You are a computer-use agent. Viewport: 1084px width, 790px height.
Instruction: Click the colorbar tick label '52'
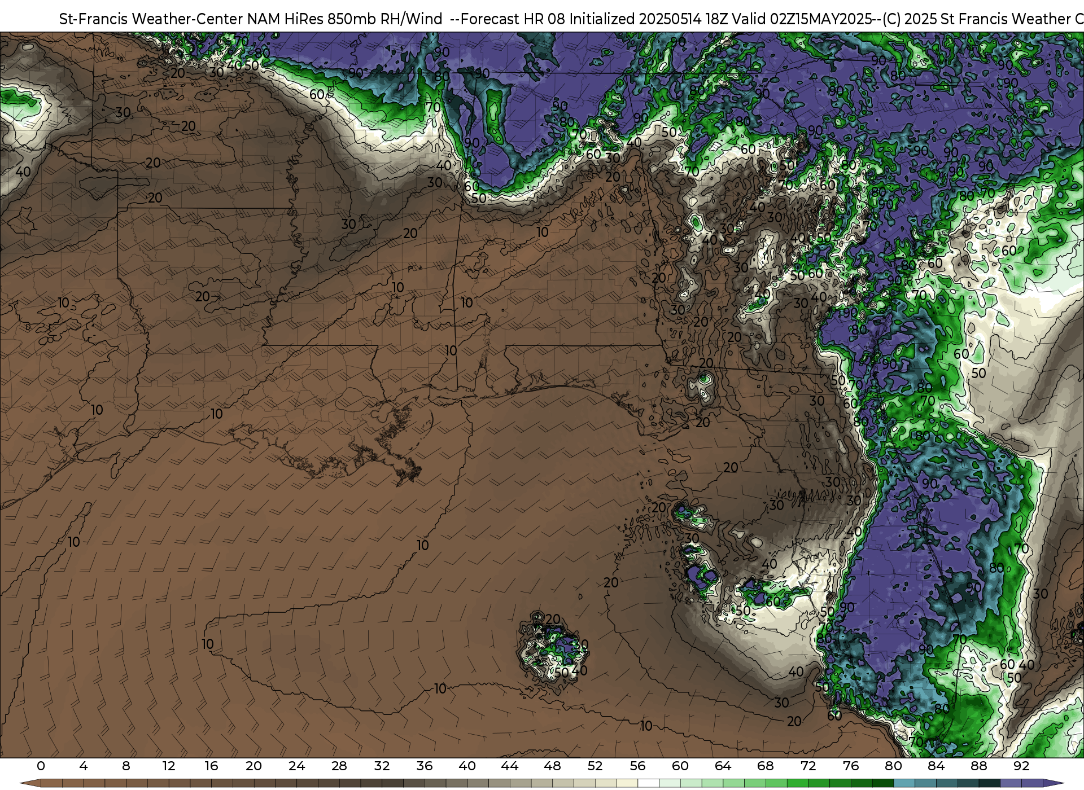click(595, 766)
